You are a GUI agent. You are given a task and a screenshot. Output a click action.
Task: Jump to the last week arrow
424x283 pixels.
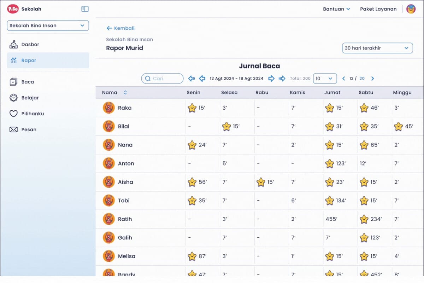point(282,79)
